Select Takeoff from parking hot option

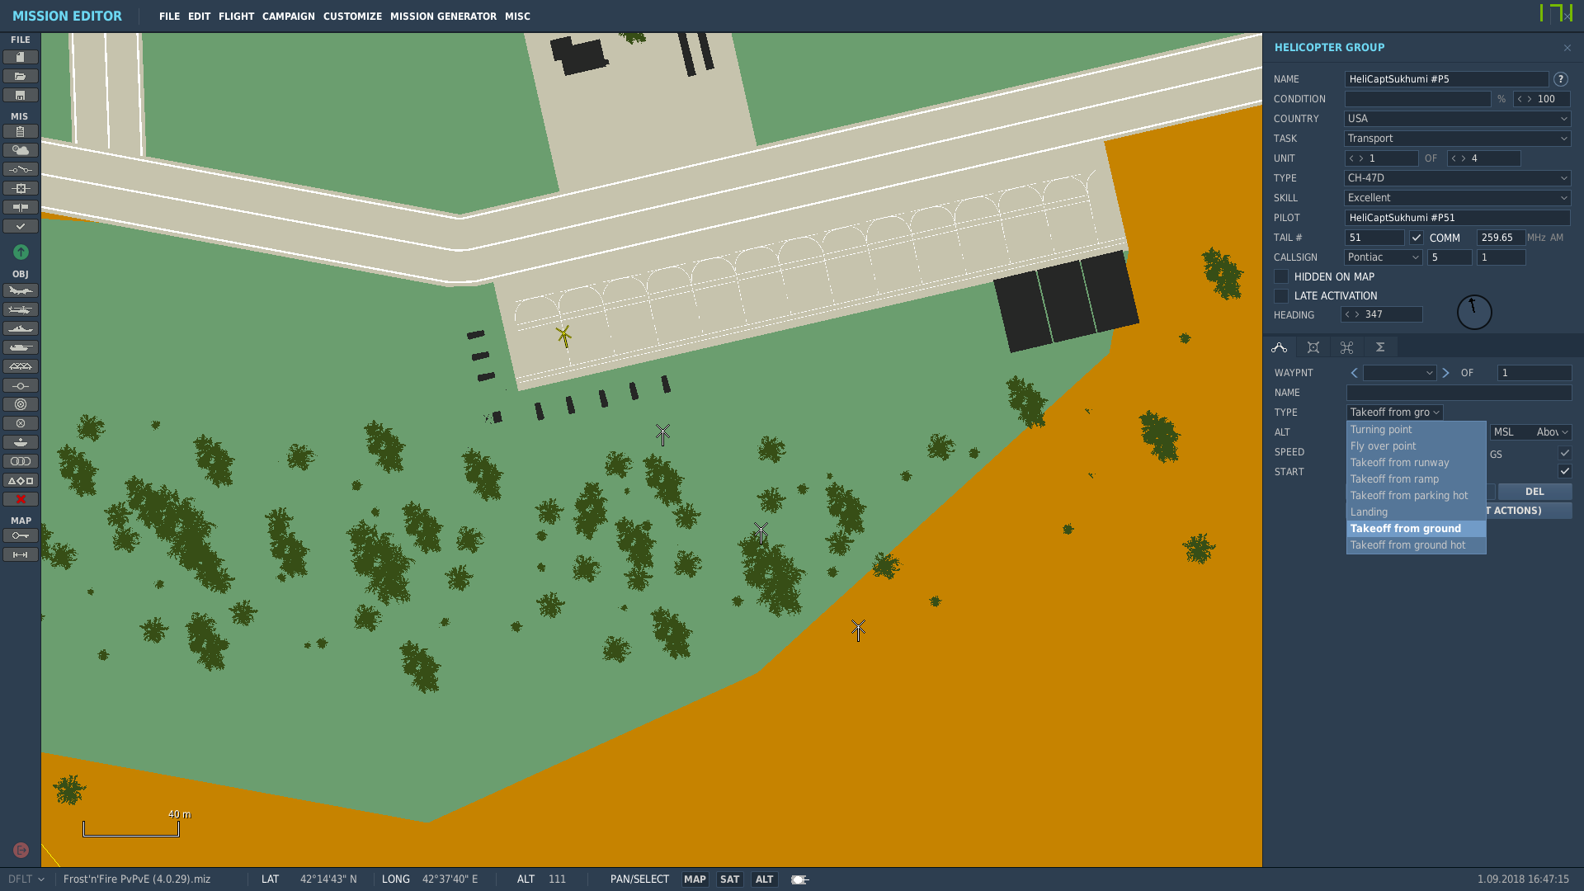(x=1416, y=496)
